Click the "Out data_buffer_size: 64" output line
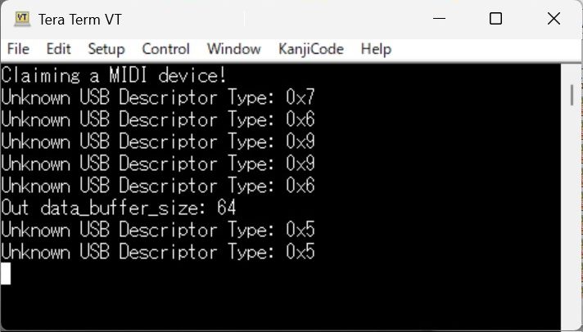Viewport: 583px width, 332px height. click(119, 208)
